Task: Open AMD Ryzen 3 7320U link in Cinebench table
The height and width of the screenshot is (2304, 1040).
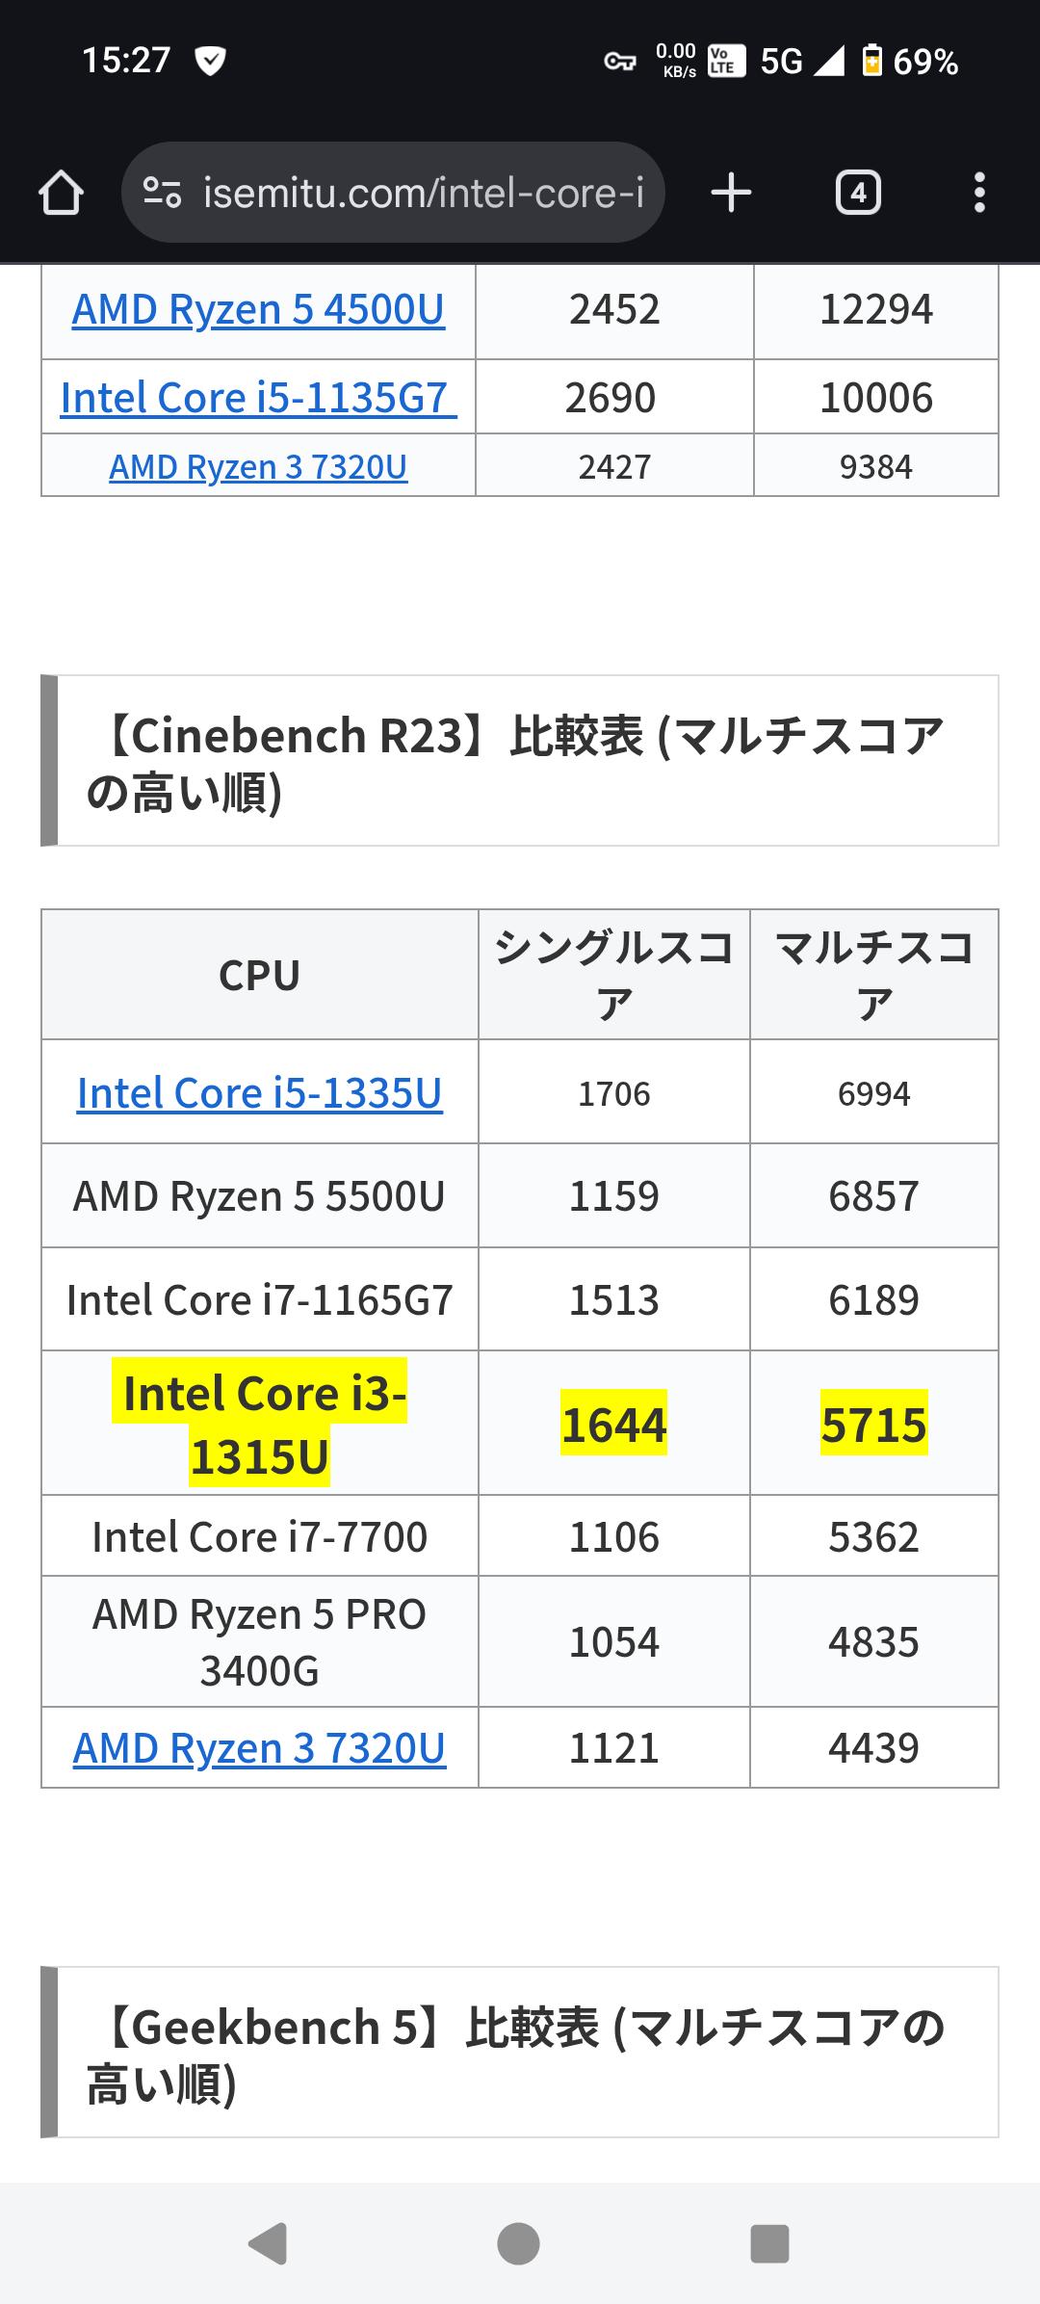Action: [259, 1748]
